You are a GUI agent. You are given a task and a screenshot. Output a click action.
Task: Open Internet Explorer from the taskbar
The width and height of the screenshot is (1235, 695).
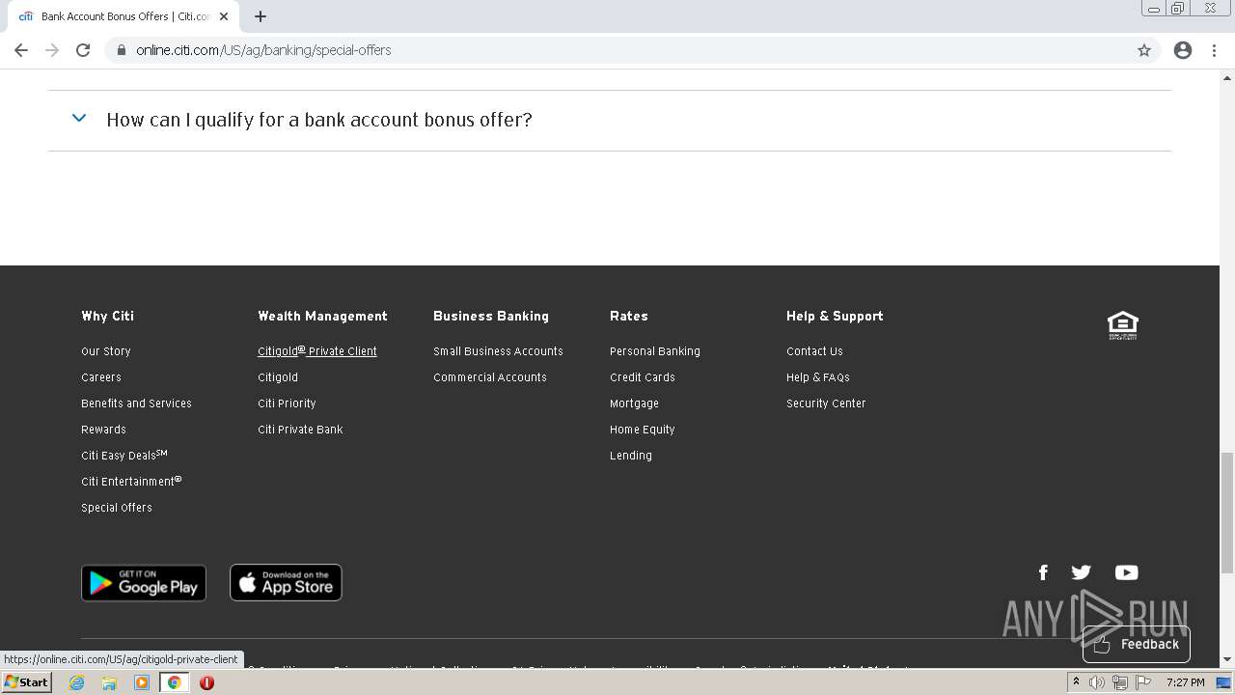[76, 682]
